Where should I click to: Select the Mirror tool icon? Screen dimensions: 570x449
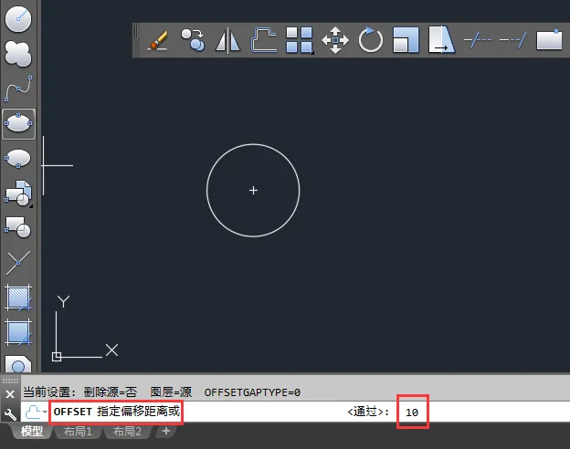[x=228, y=40]
